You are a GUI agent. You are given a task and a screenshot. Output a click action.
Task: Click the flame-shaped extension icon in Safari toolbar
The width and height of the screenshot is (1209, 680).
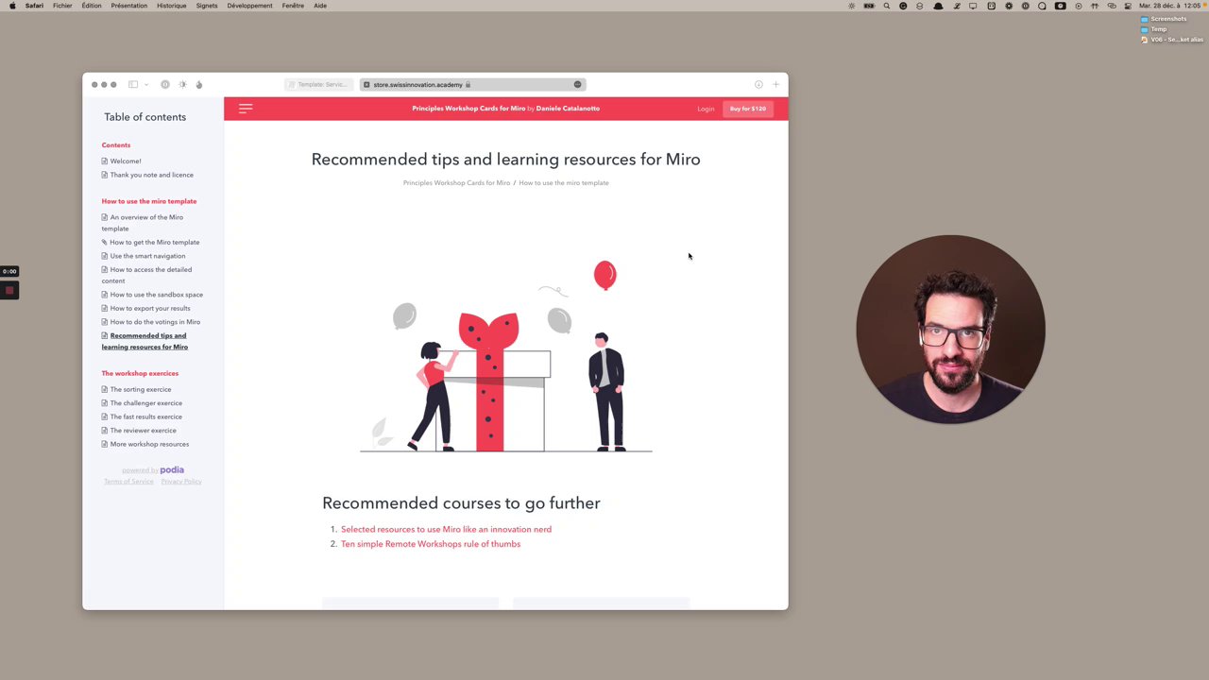pos(198,84)
